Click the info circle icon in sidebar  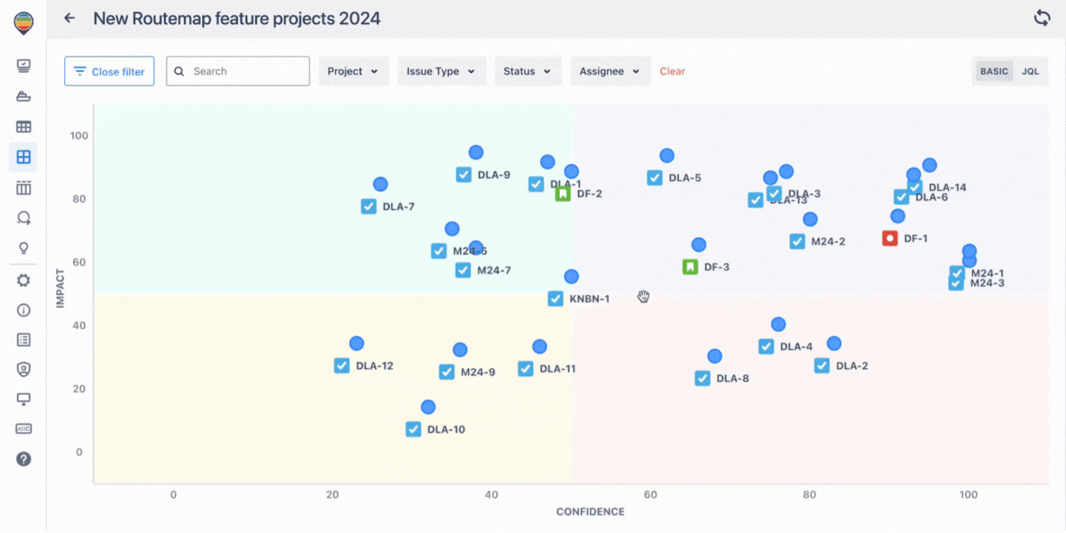click(23, 310)
